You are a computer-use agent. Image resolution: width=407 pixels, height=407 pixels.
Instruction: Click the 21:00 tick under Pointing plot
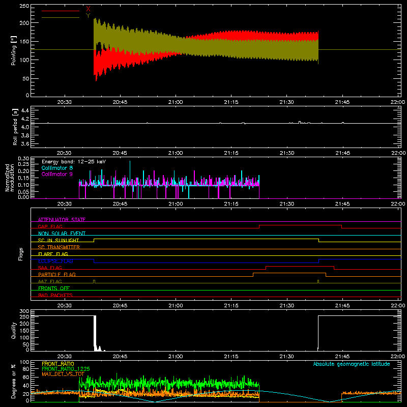click(x=176, y=102)
